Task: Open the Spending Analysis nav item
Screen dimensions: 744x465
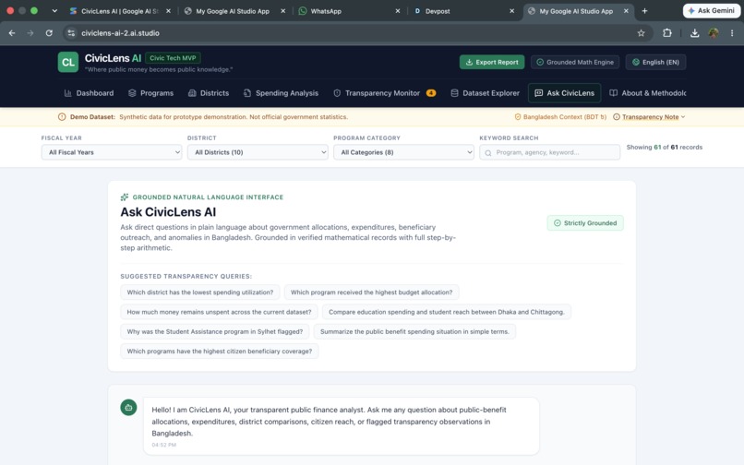Action: [x=281, y=93]
